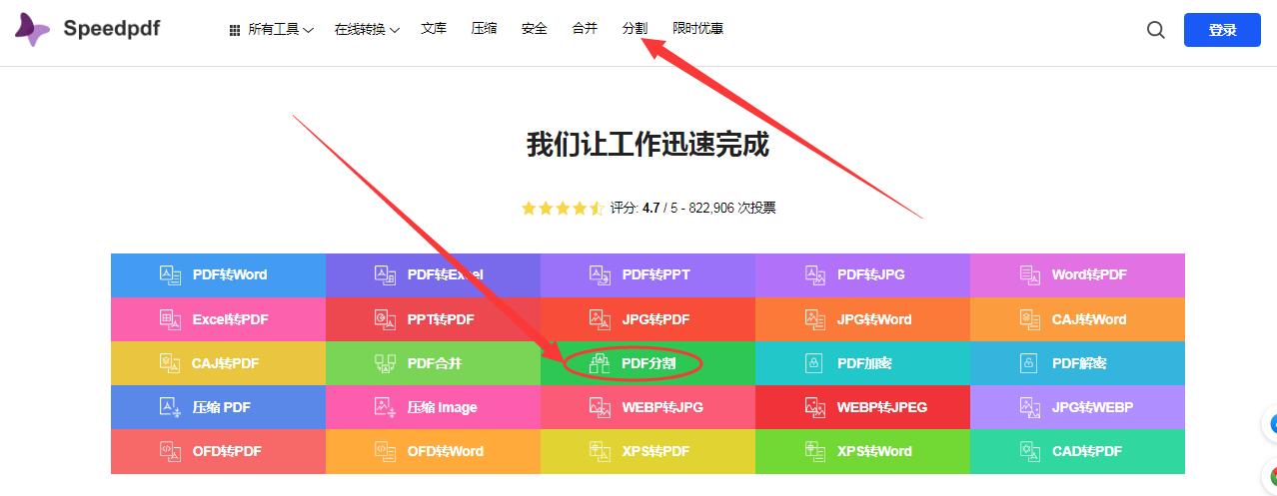This screenshot has width=1277, height=496.
Task: Click the WEBP转JPEG tile icon
Action: pyautogui.click(x=815, y=407)
